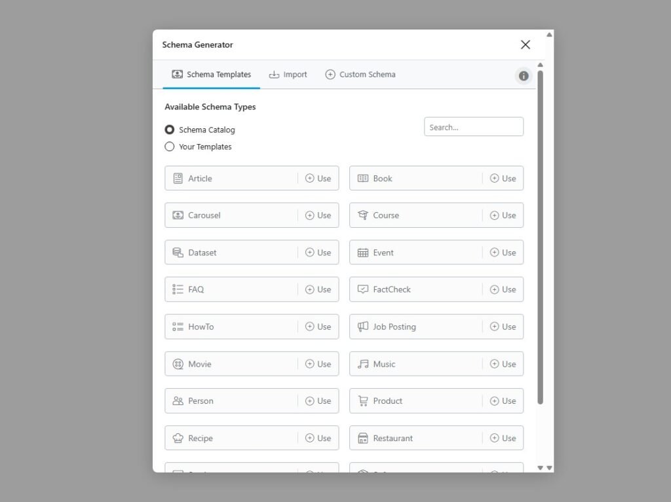Open the Schema Templates tab
Viewport: 671px width, 502px height.
pos(211,75)
